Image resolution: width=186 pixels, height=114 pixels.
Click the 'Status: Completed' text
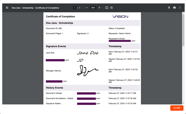point(117,28)
